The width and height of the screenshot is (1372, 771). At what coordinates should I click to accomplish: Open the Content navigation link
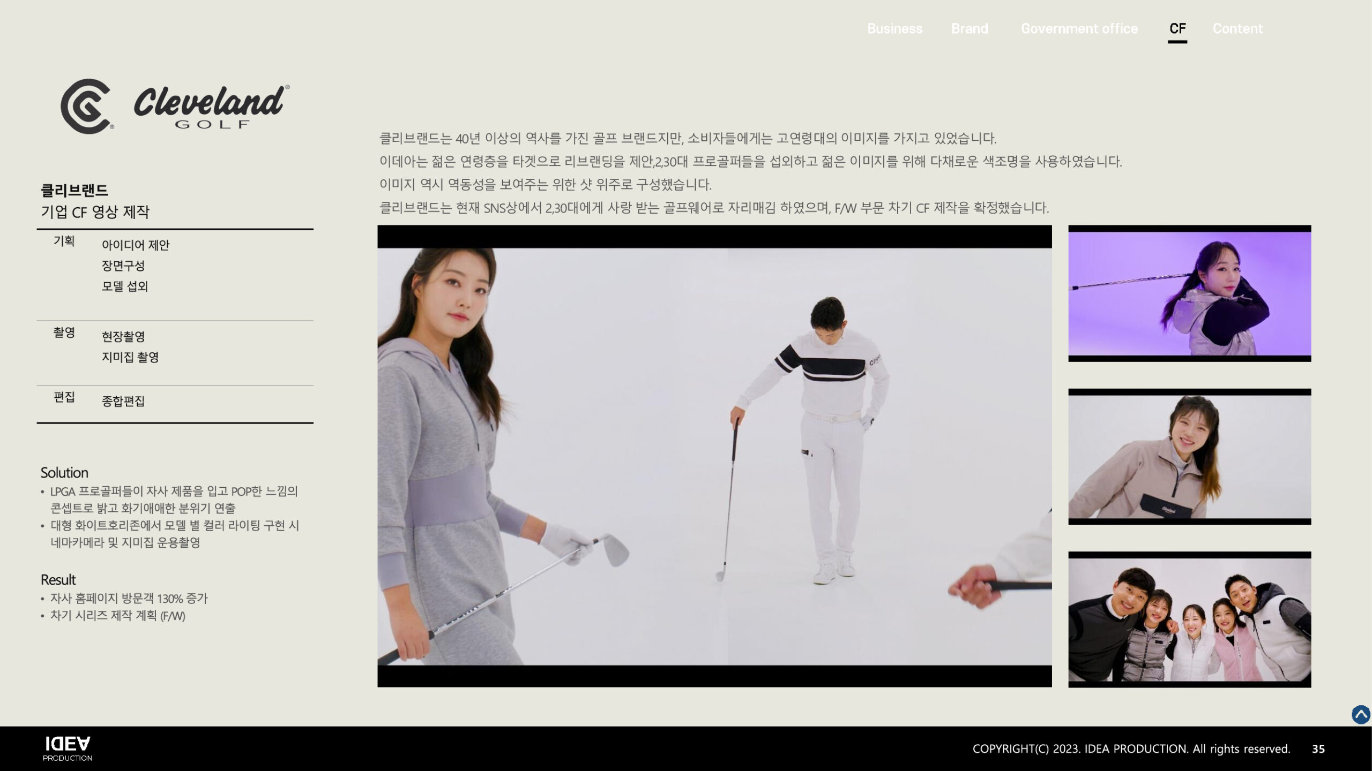pos(1237,29)
